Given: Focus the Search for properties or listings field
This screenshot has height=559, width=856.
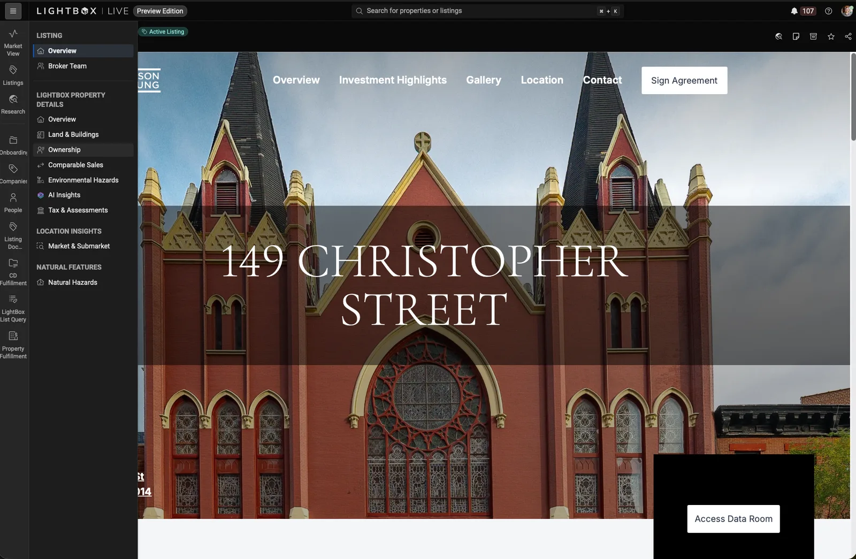Looking at the screenshot, I should (x=487, y=11).
